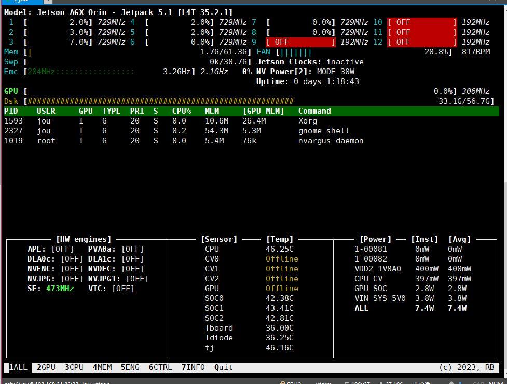Click the CV0 sensor Offline status

282,259
